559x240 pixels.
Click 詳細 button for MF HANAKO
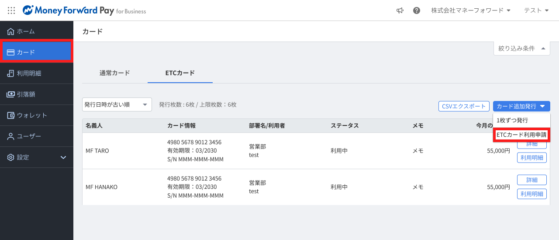tap(531, 180)
